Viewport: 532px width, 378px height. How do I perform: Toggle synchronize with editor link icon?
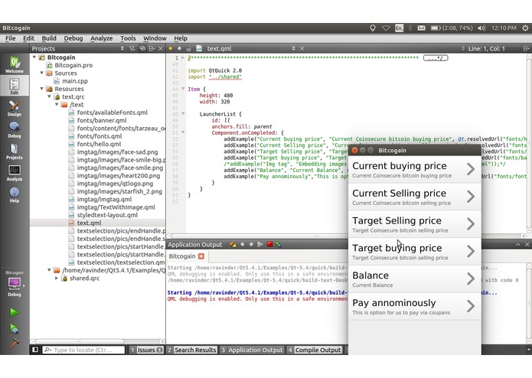tap(142, 48)
